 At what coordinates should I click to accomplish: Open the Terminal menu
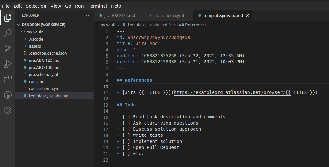point(97,6)
